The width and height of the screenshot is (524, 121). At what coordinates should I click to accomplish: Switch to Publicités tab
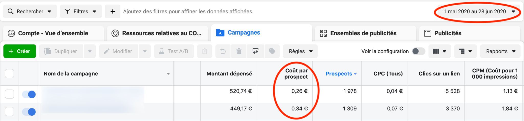tap(470, 33)
